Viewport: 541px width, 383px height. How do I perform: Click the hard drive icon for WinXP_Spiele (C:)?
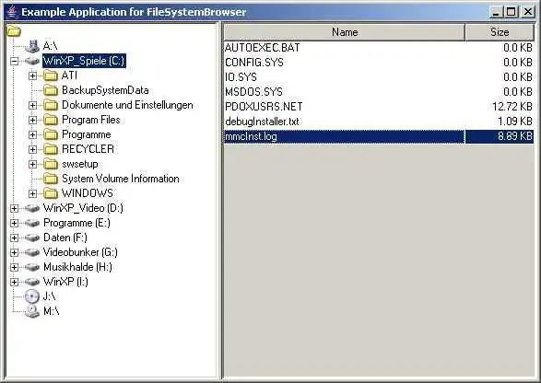click(32, 61)
